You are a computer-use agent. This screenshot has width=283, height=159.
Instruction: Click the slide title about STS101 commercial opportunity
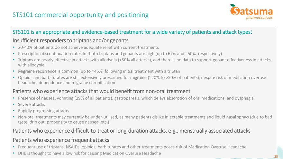click(x=80, y=15)
